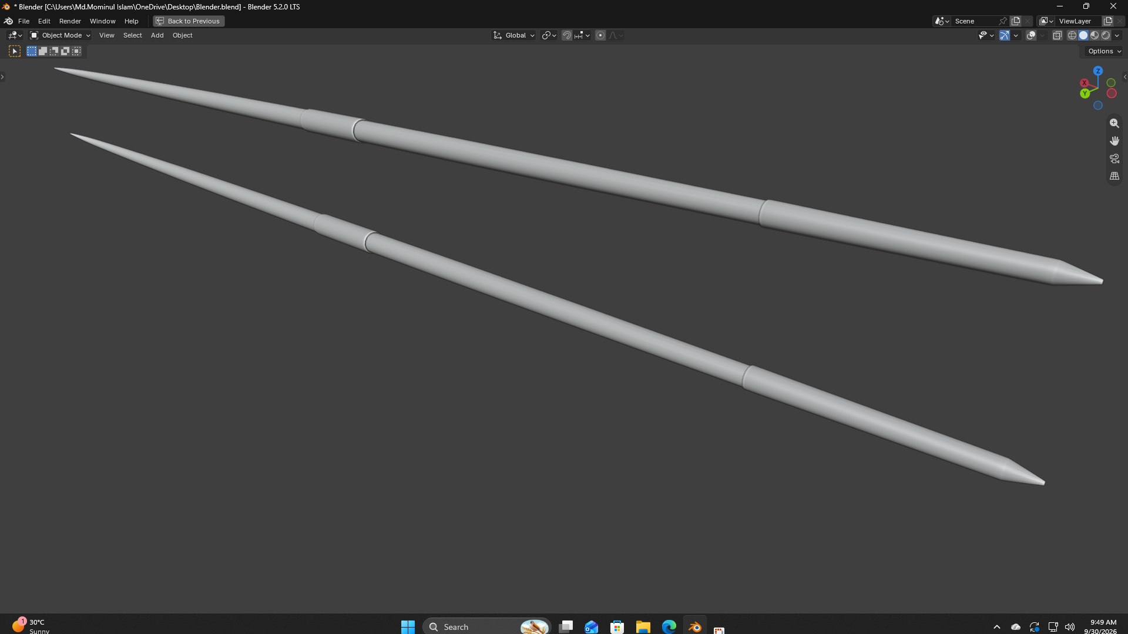The height and width of the screenshot is (634, 1128).
Task: Click the pan view hand icon
Action: [1114, 141]
